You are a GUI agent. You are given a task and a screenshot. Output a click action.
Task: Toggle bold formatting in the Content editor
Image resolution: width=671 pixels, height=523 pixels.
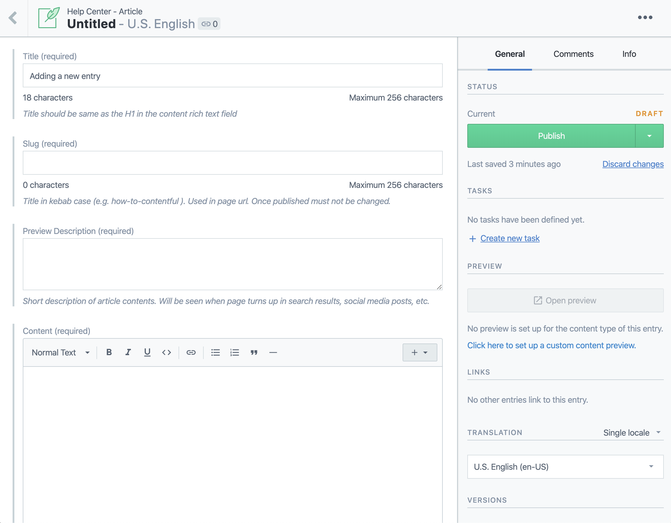tap(109, 352)
